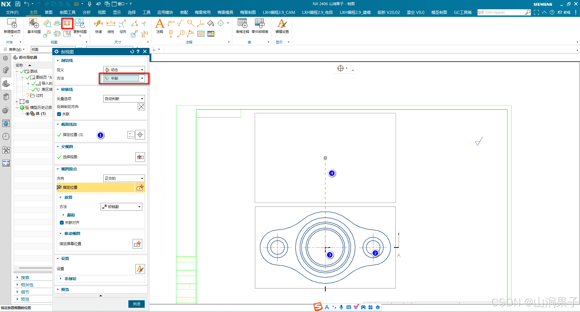Switch to the 草图 ribbon tab
The image size is (580, 312).
[x=49, y=12]
